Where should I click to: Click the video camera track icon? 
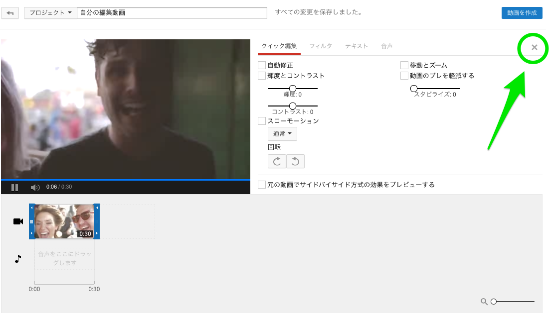(x=18, y=221)
